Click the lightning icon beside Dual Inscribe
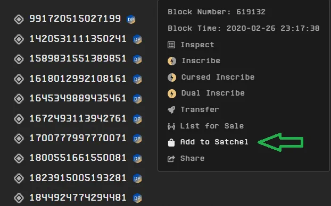 (172, 93)
